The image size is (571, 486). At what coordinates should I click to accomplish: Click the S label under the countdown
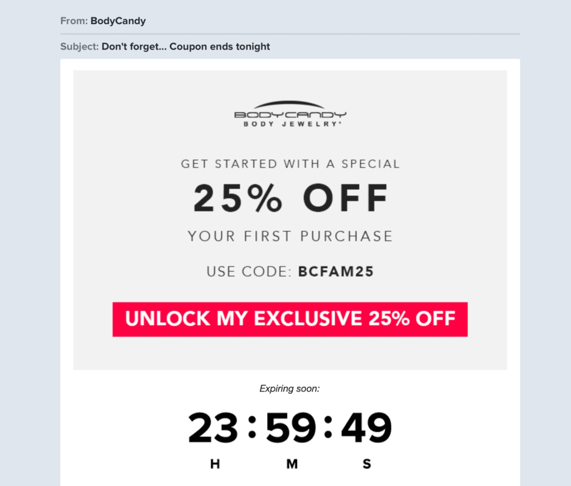click(x=367, y=464)
